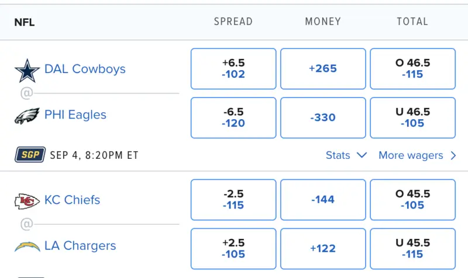Image resolution: width=468 pixels, height=278 pixels.
Task: Select Cowboys +6.5 spread bet
Action: click(x=233, y=68)
